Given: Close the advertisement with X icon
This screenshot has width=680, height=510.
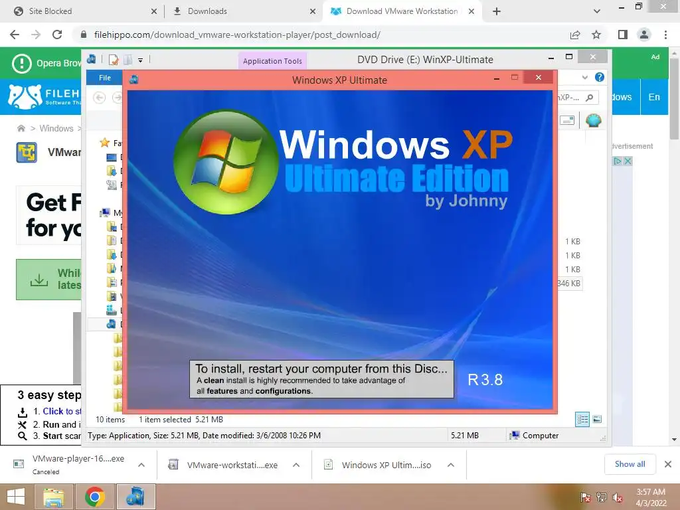Looking at the screenshot, I should coord(628,161).
